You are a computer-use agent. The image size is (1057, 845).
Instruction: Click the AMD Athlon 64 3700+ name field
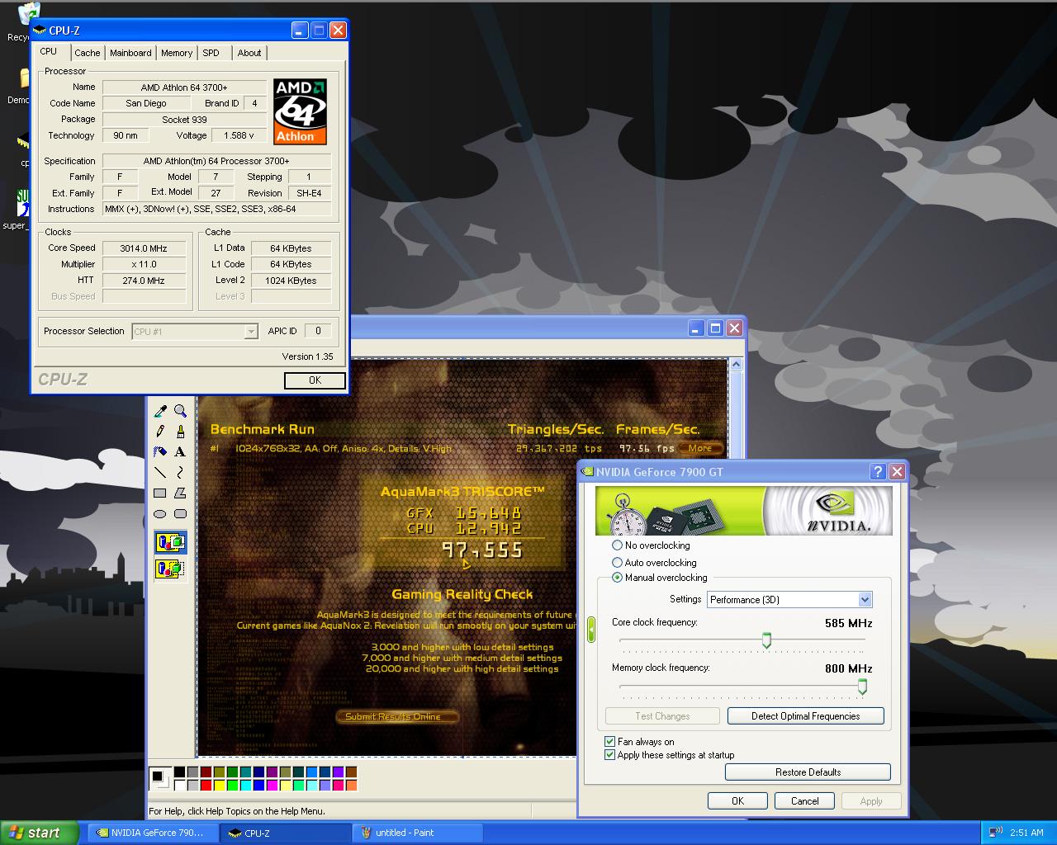[x=184, y=87]
